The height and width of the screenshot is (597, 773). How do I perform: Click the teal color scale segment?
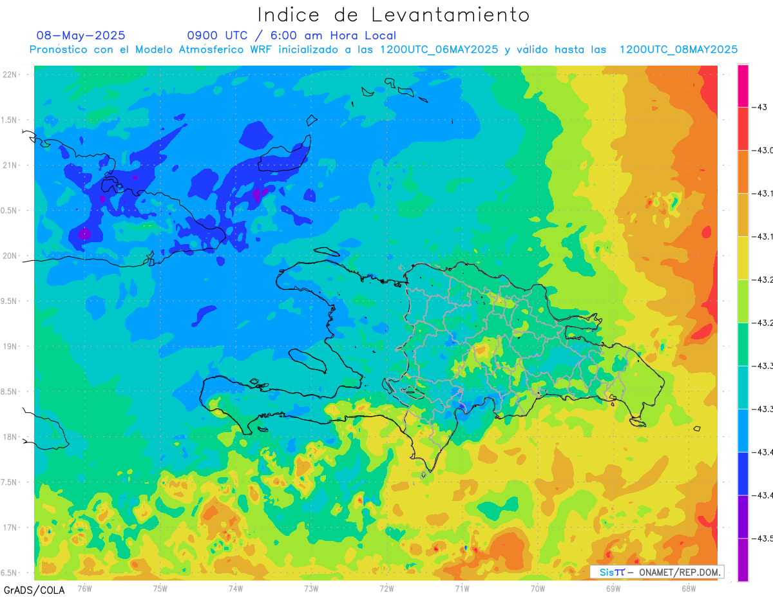coord(743,388)
